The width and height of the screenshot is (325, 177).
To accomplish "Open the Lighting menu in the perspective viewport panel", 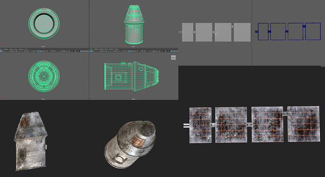I will point(101,49).
